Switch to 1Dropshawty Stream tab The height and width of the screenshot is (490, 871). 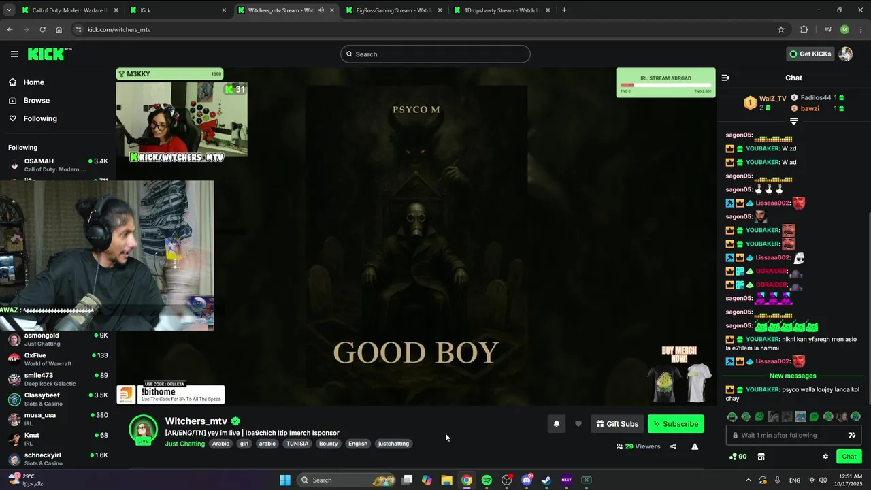(501, 10)
